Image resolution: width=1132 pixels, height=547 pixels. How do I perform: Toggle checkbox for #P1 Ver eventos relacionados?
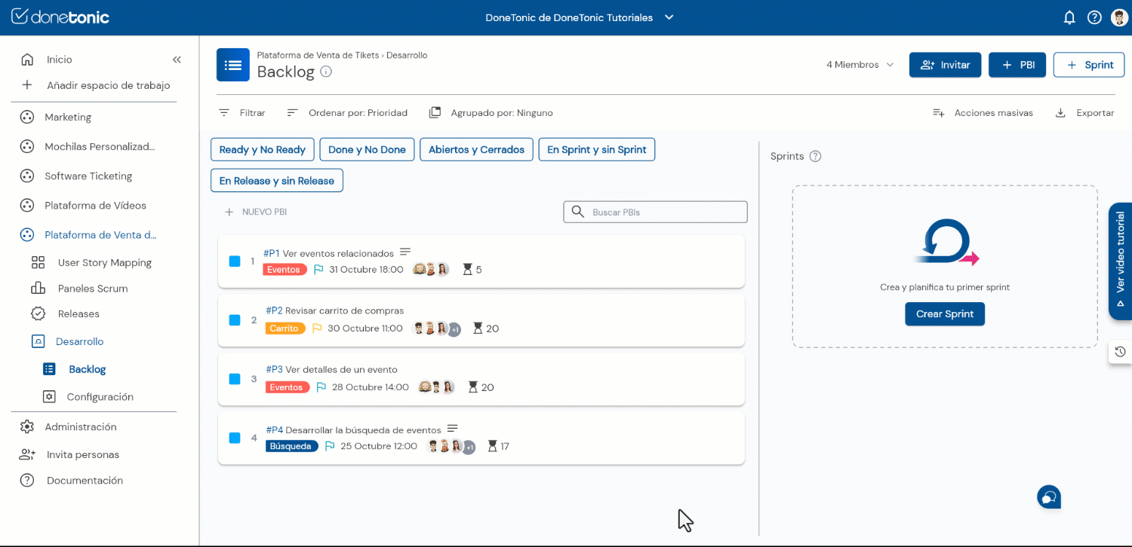(235, 261)
